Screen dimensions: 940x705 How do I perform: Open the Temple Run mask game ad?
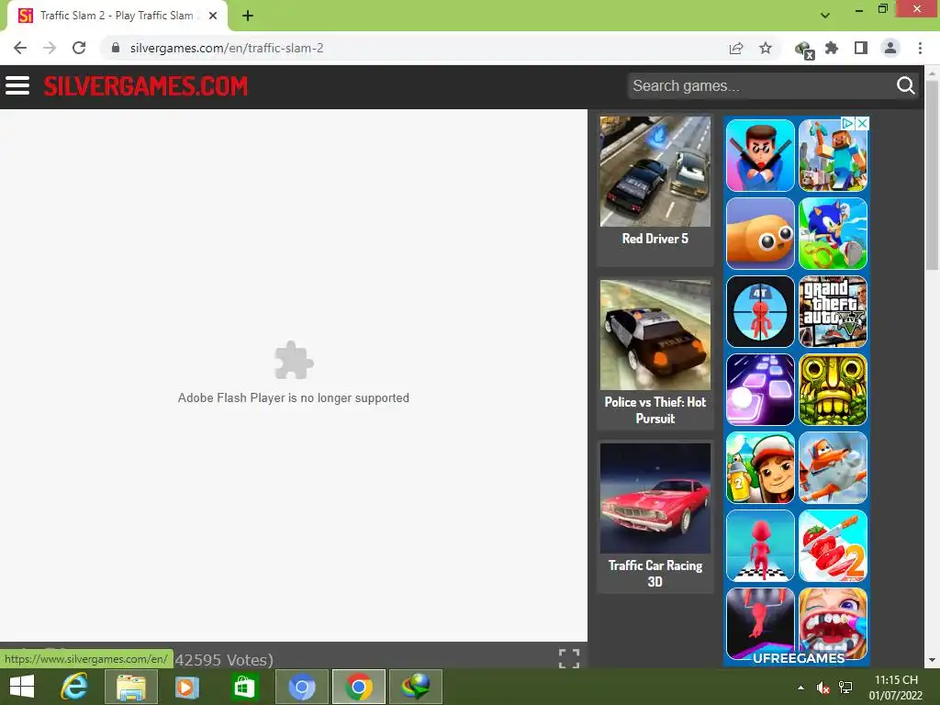tap(833, 389)
